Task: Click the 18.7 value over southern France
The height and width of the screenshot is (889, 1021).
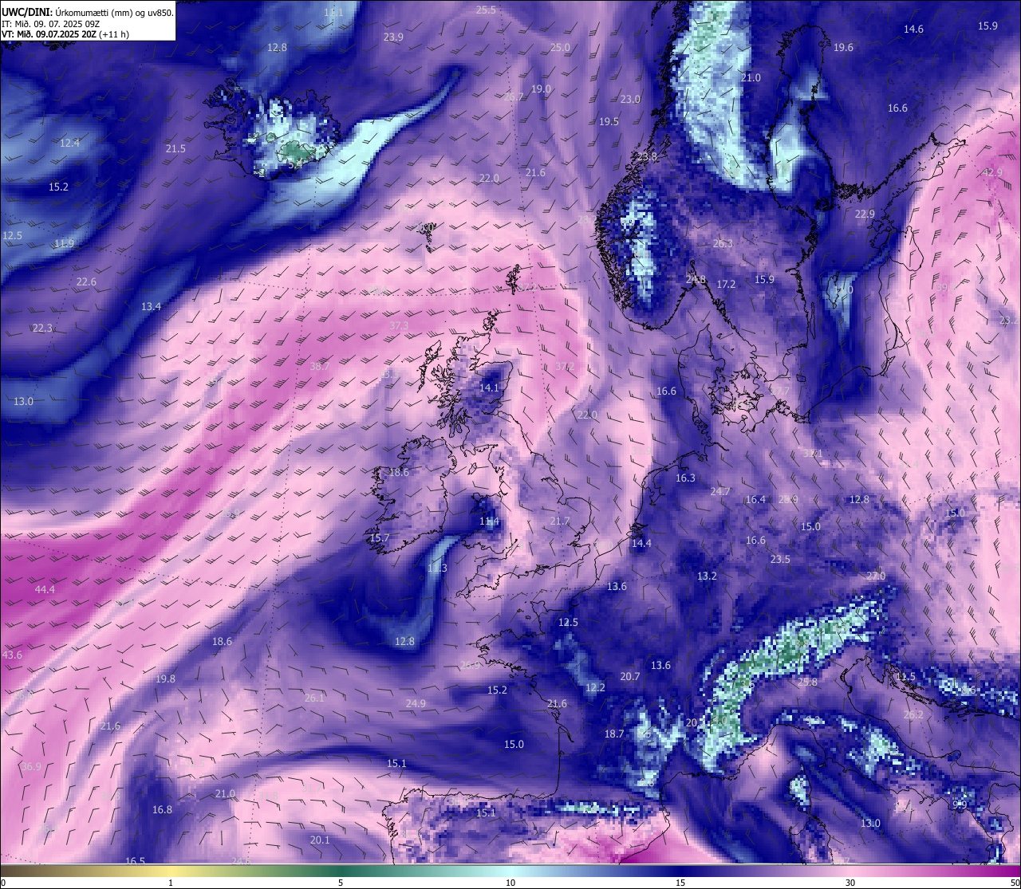Action: pyautogui.click(x=613, y=734)
